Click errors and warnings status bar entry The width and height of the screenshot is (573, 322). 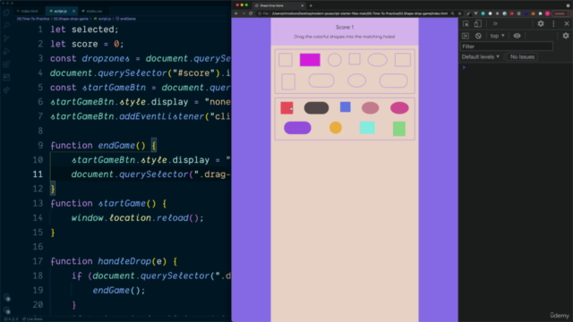tap(11, 319)
